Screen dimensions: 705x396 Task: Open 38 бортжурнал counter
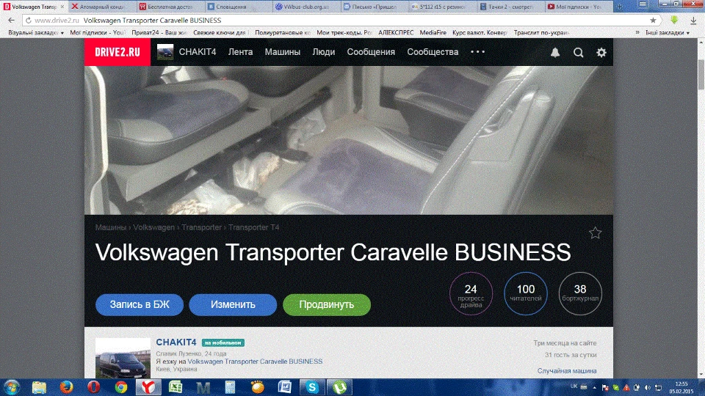pyautogui.click(x=580, y=293)
